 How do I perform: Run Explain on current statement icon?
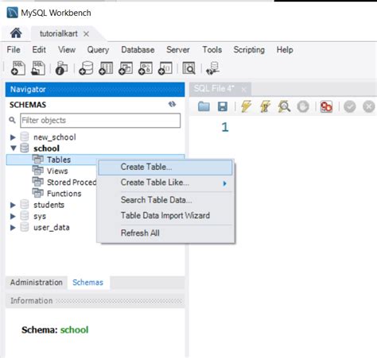point(284,106)
